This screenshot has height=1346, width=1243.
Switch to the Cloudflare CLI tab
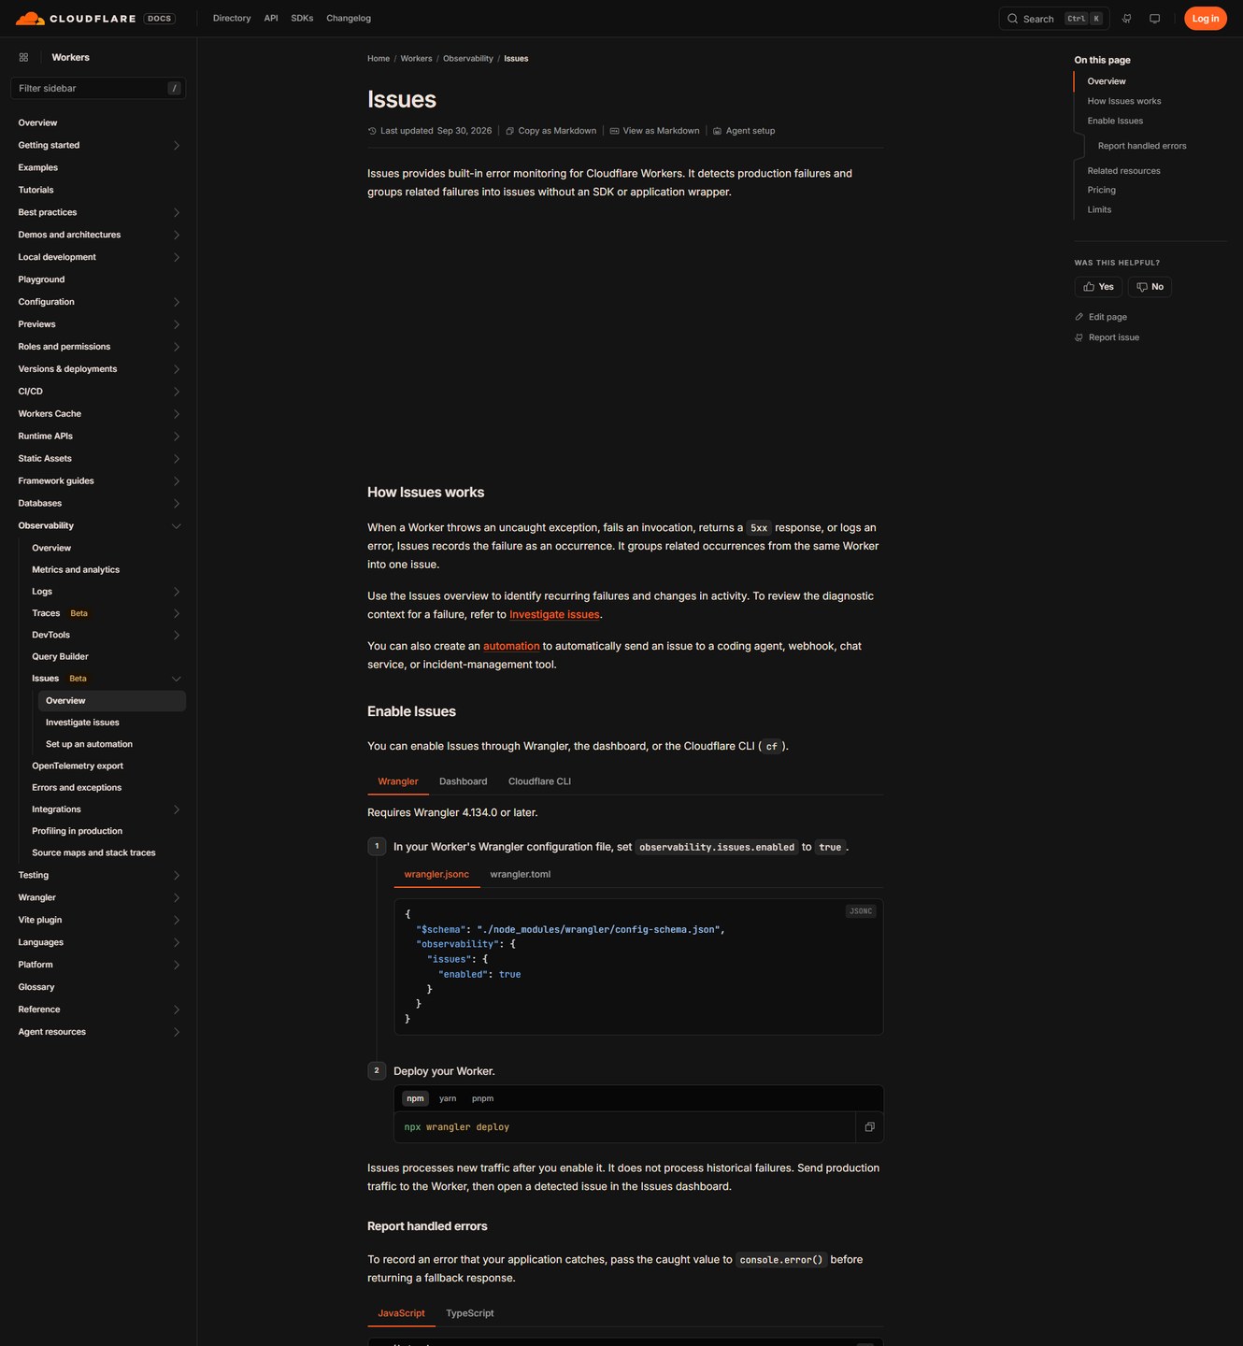point(539,781)
